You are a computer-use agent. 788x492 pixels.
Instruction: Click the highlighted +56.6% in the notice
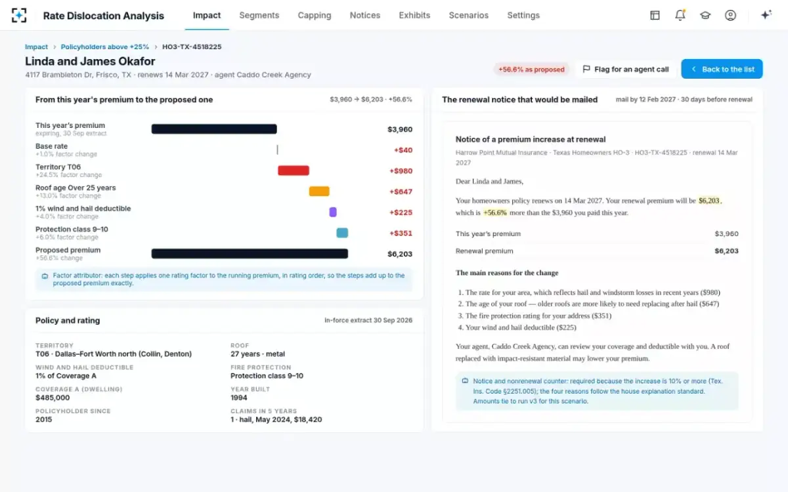point(495,213)
